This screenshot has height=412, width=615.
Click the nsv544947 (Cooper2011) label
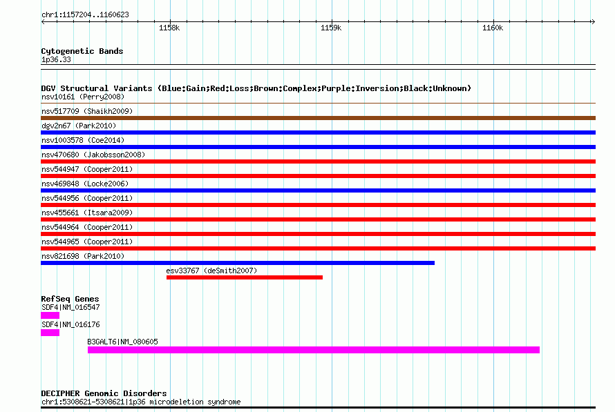click(87, 169)
